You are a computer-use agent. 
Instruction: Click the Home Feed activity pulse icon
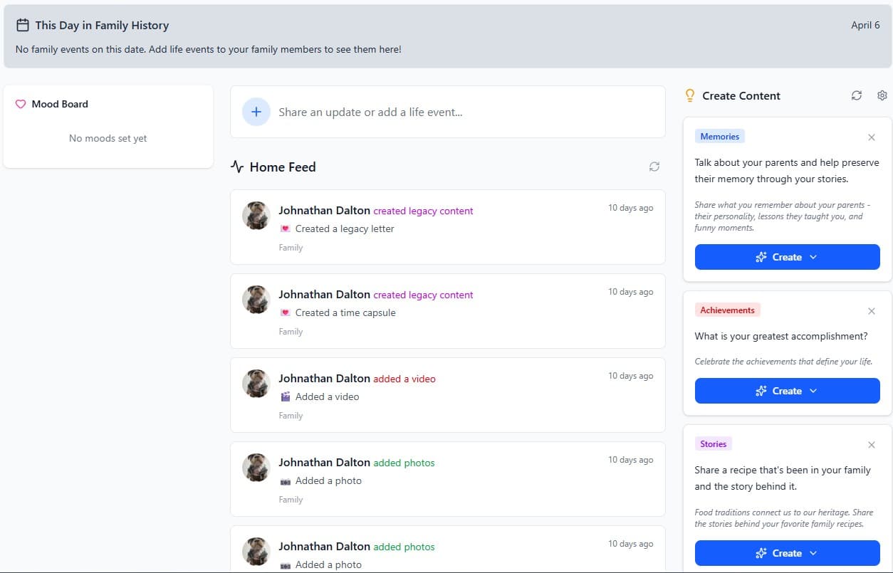[237, 167]
